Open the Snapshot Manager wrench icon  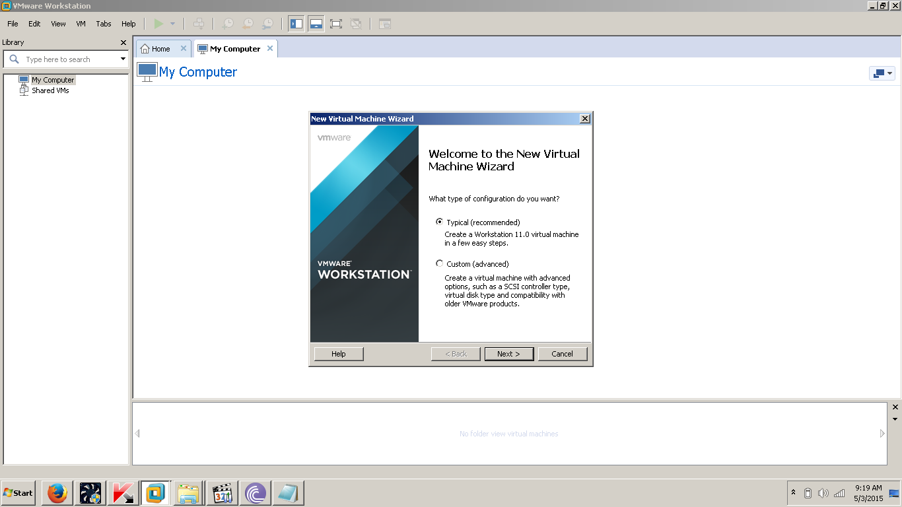click(267, 24)
